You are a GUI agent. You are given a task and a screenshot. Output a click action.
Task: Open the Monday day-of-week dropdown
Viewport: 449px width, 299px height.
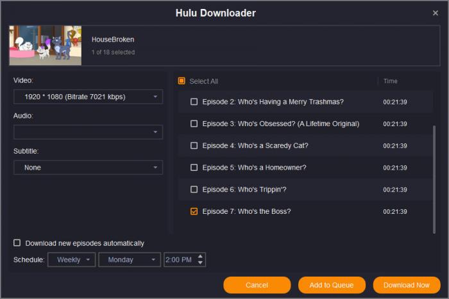pos(130,260)
